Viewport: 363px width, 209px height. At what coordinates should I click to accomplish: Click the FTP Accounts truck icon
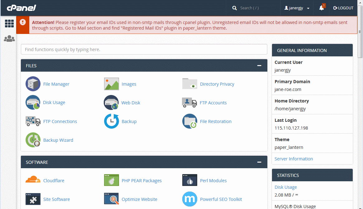tap(189, 102)
